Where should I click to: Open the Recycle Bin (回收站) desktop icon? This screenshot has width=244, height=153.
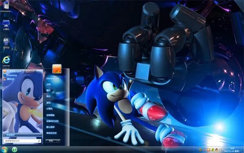[x=6, y=43]
